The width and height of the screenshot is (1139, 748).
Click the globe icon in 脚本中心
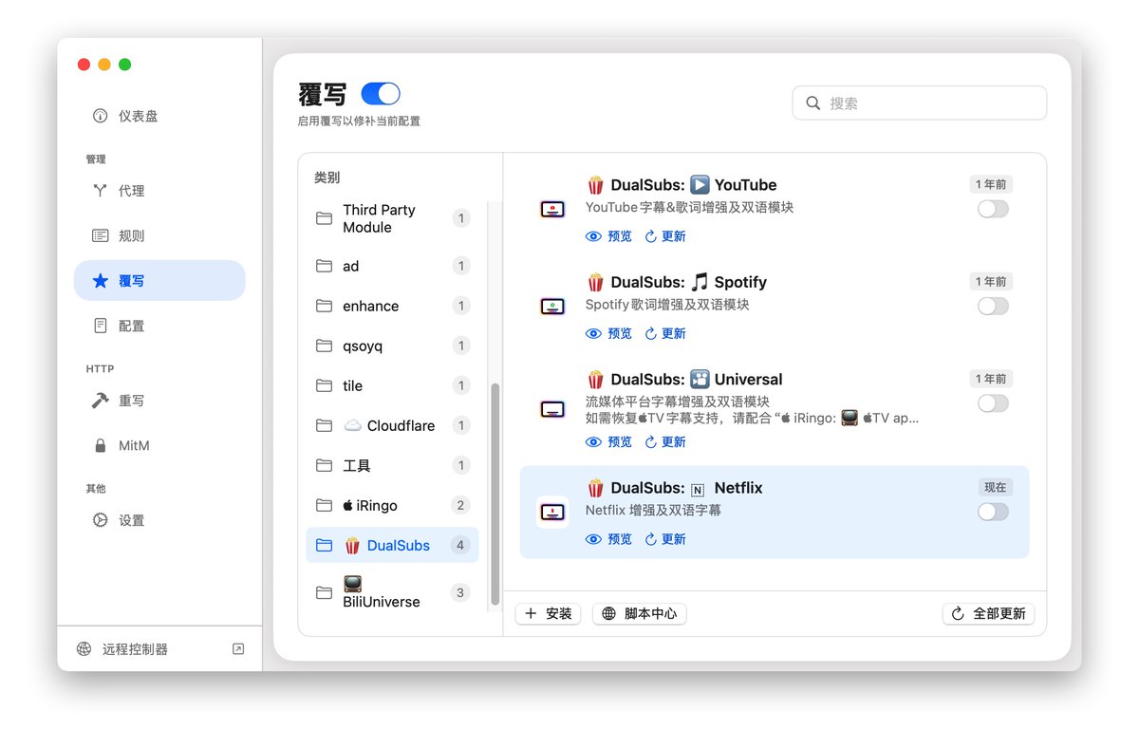point(609,613)
